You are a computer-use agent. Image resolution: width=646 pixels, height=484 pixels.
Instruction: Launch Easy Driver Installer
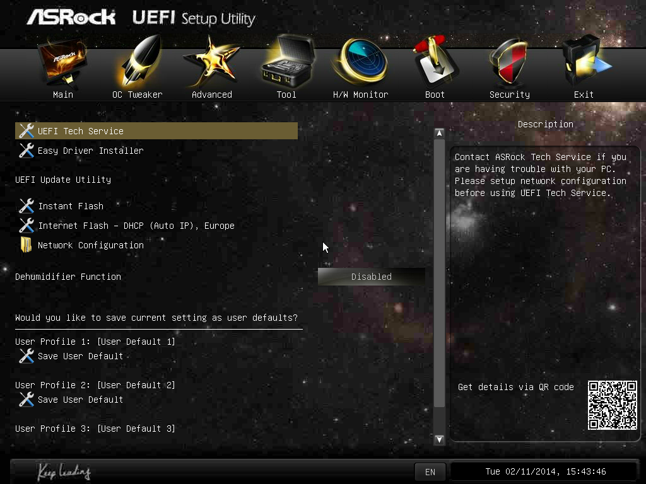90,151
